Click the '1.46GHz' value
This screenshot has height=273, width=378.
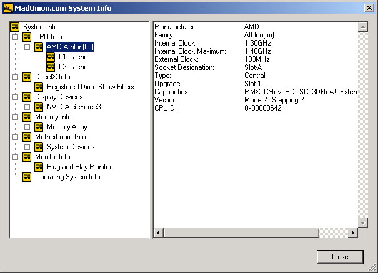coord(257,51)
